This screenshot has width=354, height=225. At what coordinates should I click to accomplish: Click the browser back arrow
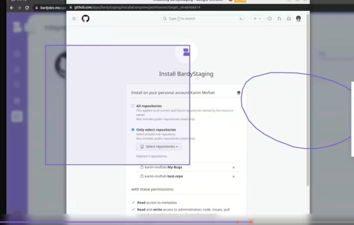point(12,8)
